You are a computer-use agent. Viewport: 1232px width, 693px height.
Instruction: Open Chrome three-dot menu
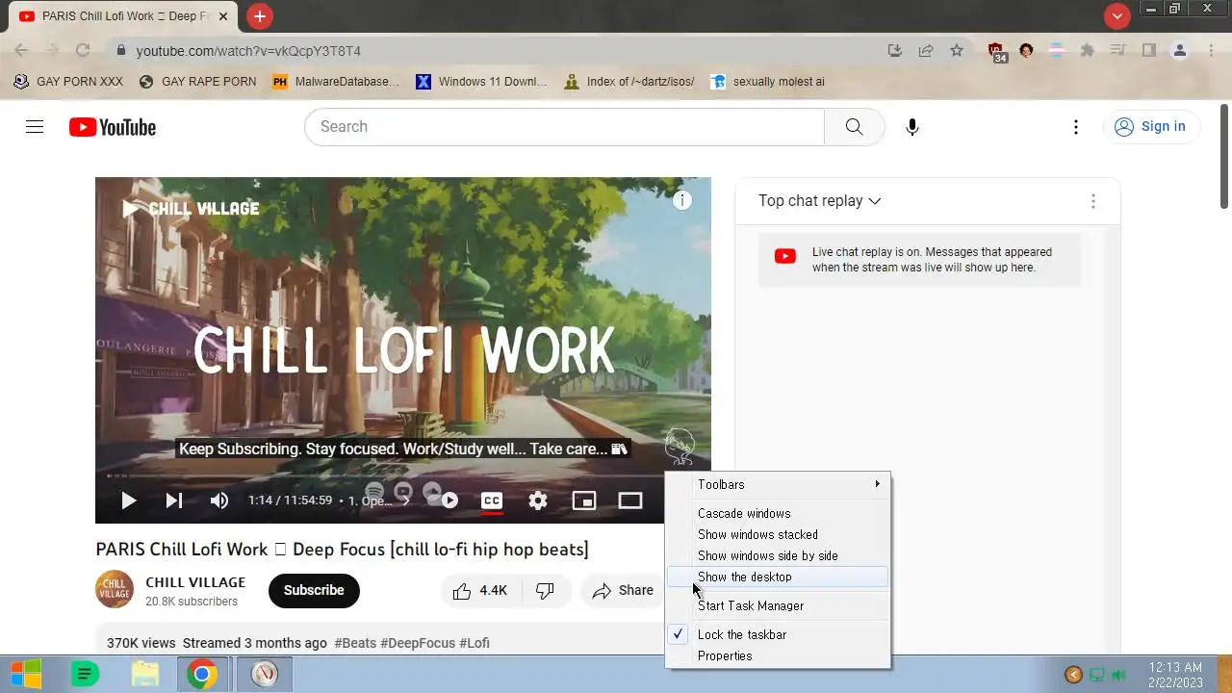pyautogui.click(x=1211, y=50)
